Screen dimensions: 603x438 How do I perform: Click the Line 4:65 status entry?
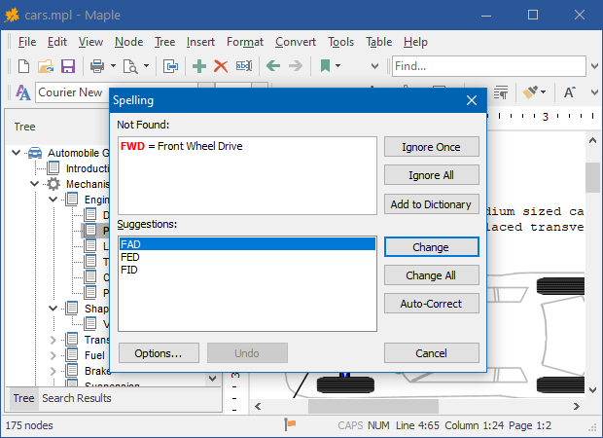pos(417,425)
